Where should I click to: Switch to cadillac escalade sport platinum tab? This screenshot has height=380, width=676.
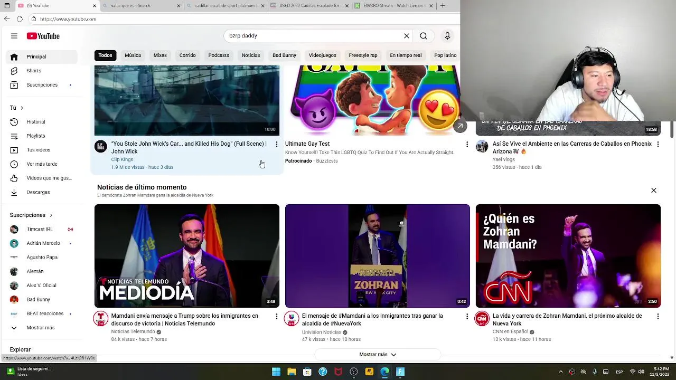224,6
